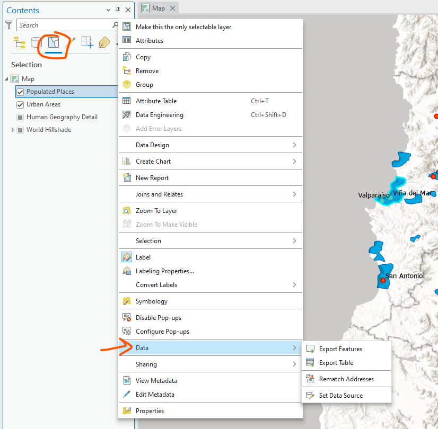Click the Disable Pop-ups icon
Viewport: 438px width, 429px height.
tap(127, 317)
